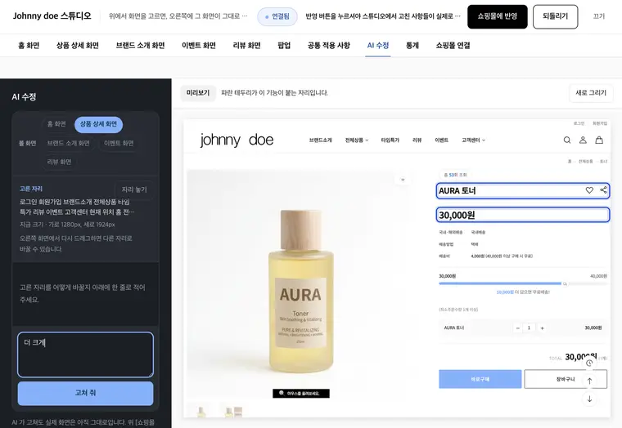622x428 pixels.
Task: Open the shopping bag cart icon
Action: pyautogui.click(x=599, y=140)
